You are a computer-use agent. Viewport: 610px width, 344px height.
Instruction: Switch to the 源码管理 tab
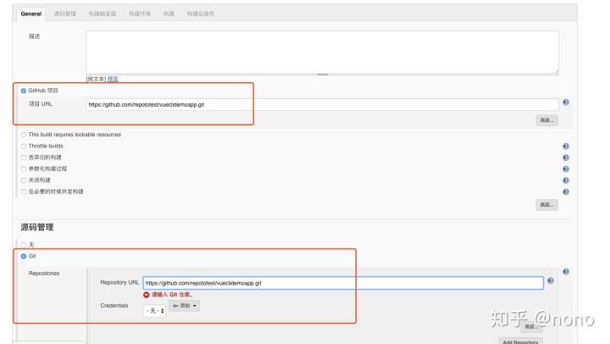click(x=65, y=14)
